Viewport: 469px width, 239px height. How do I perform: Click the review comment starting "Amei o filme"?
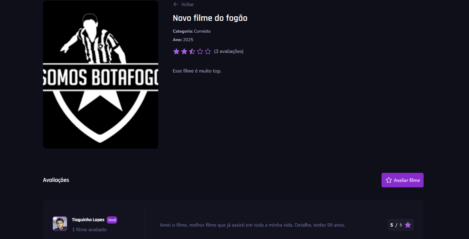[252, 225]
